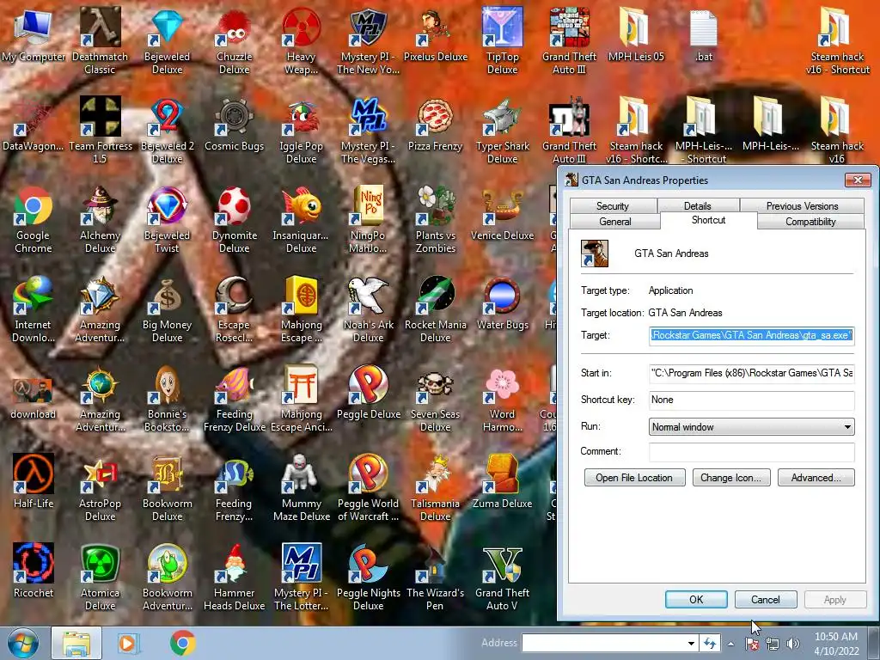Open the Details tab
880x660 pixels.
[x=698, y=206]
